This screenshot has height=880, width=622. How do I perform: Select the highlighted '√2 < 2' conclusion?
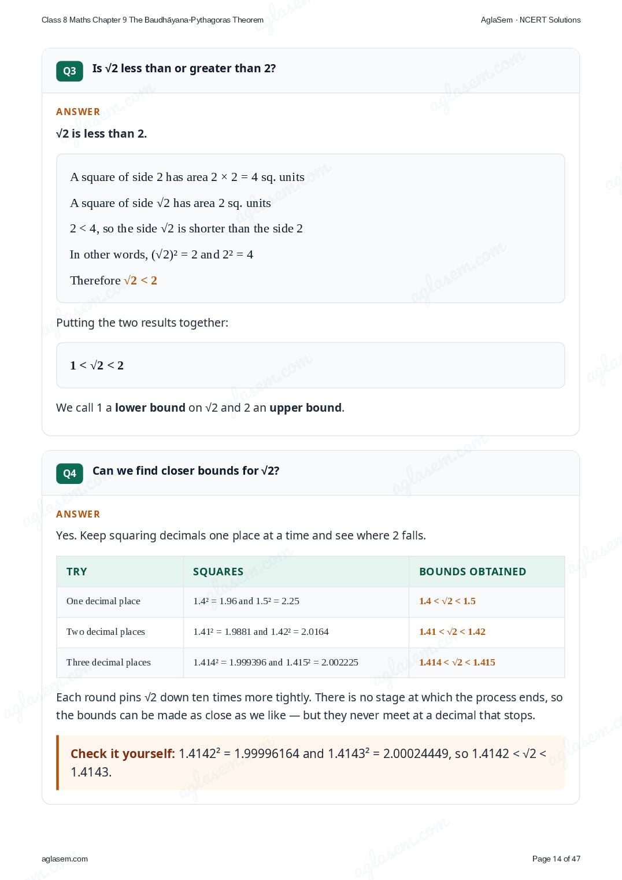tap(140, 280)
